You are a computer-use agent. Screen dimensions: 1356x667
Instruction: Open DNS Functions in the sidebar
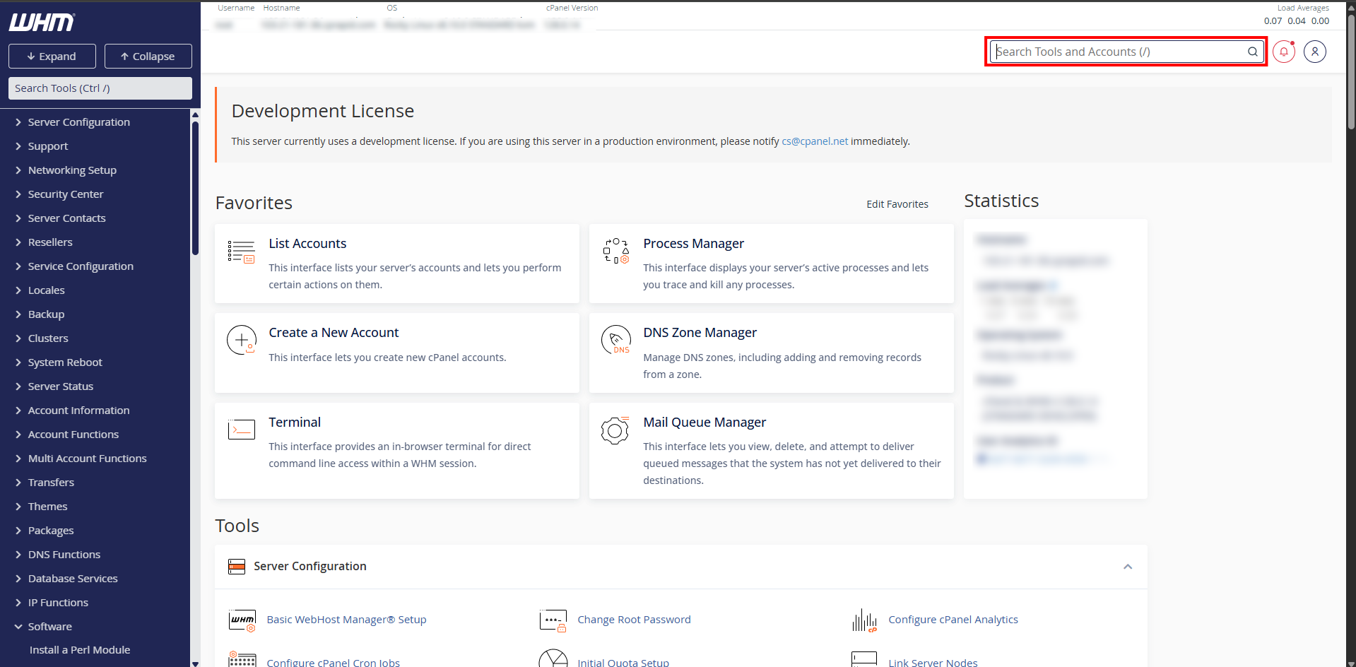click(64, 555)
